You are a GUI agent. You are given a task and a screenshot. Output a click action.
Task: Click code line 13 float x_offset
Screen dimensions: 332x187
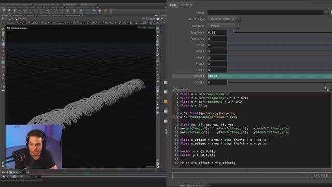point(223,140)
